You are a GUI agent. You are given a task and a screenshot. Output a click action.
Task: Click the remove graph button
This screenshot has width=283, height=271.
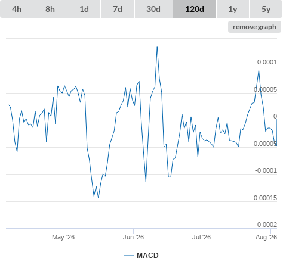click(254, 27)
